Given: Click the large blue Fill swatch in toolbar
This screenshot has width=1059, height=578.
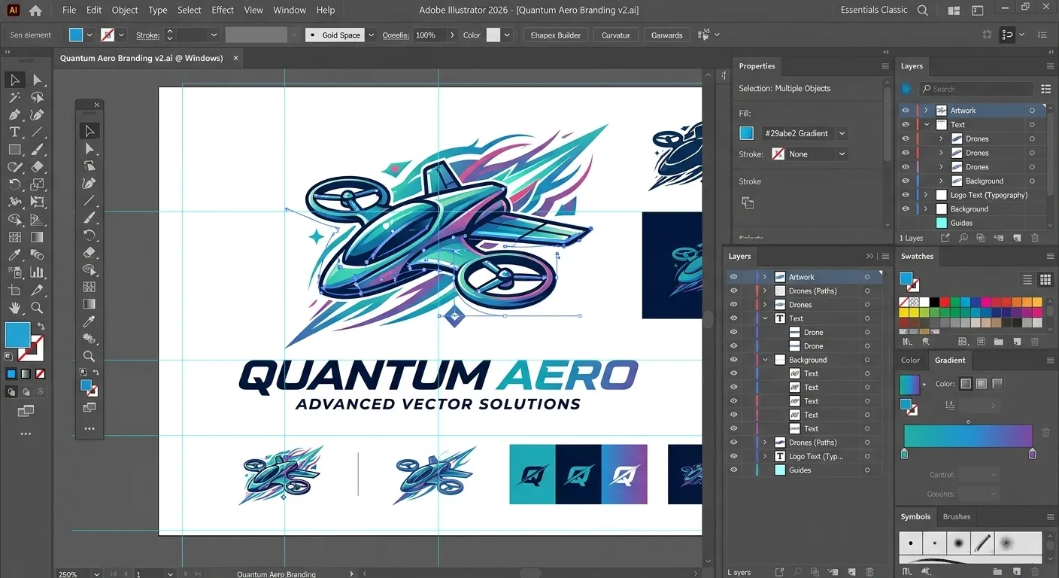Looking at the screenshot, I should pos(18,334).
